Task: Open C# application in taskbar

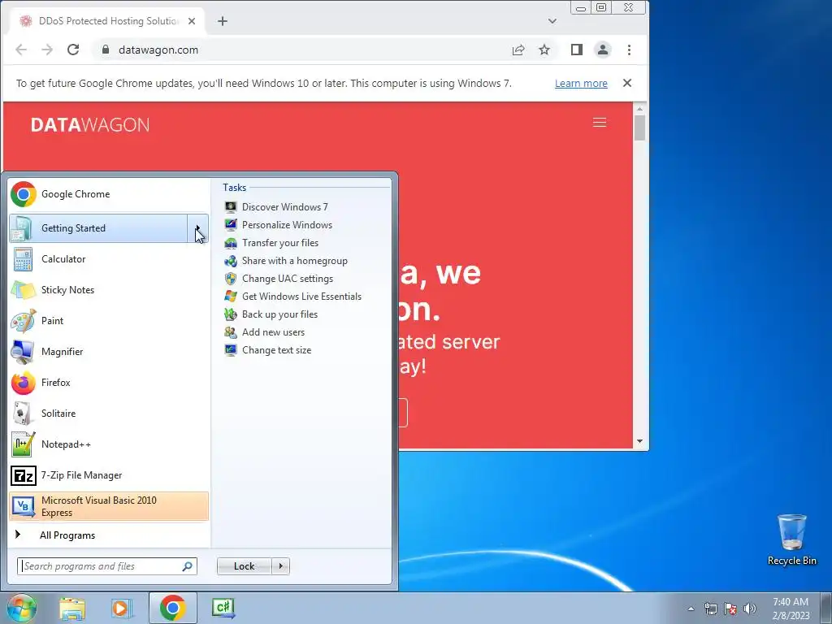Action: (223, 608)
